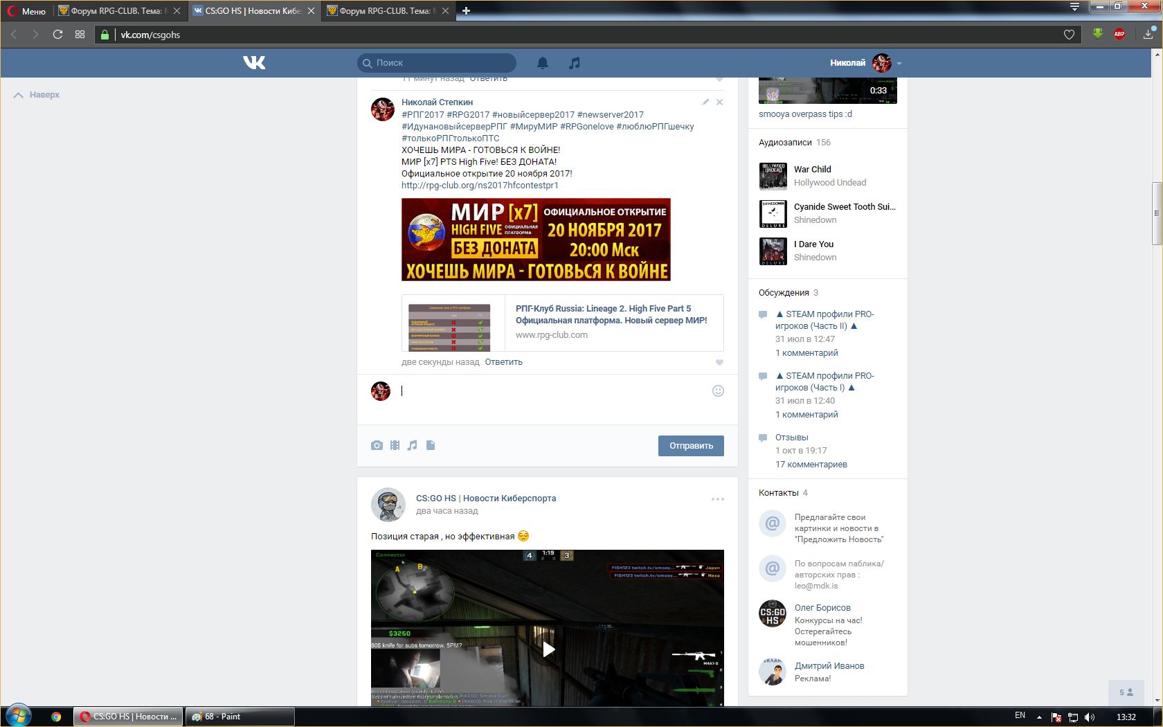Image resolution: width=1163 pixels, height=727 pixels.
Task: Open Олег Борисов contact profile
Action: coord(822,608)
